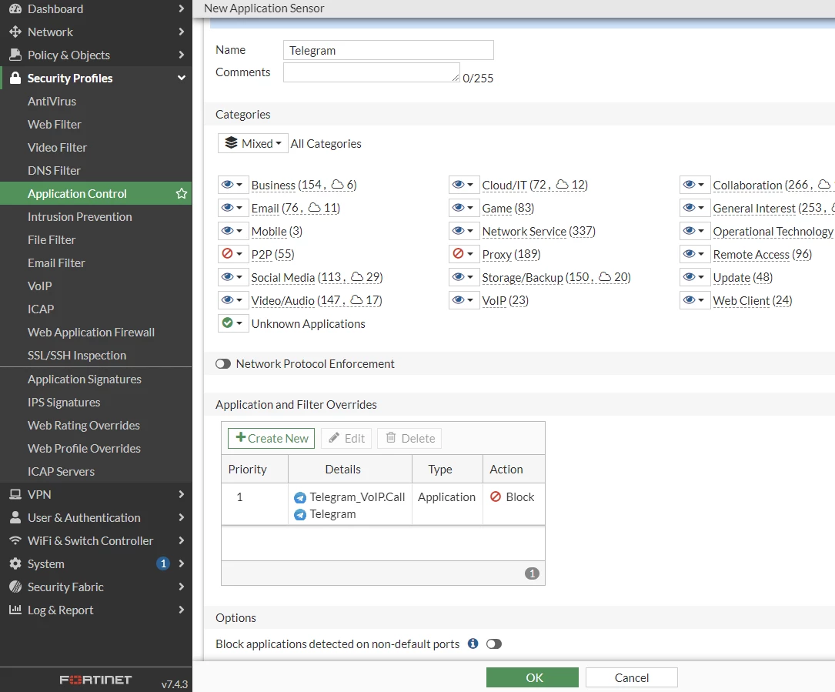
Task: Open action dropdown for Web Client category
Action: (x=695, y=300)
